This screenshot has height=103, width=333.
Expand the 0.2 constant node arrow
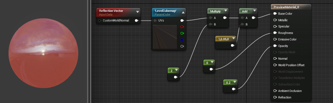235,82
